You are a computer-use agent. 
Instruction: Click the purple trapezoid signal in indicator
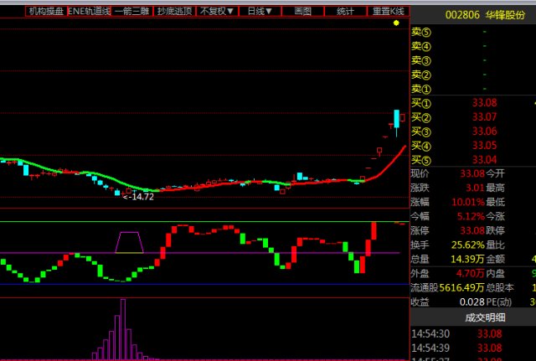tap(129, 242)
